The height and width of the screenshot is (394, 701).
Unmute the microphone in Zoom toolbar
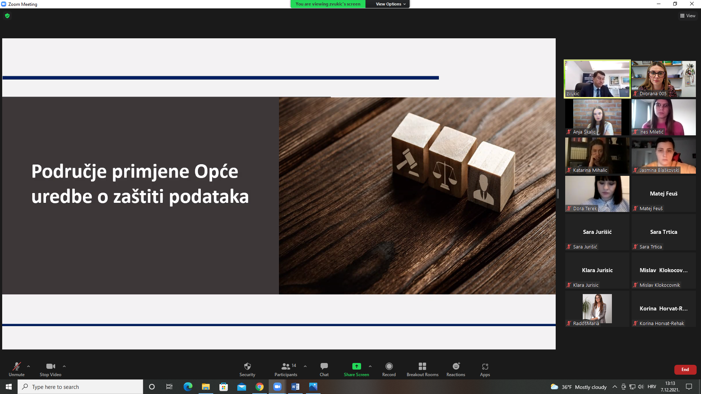[x=16, y=369]
